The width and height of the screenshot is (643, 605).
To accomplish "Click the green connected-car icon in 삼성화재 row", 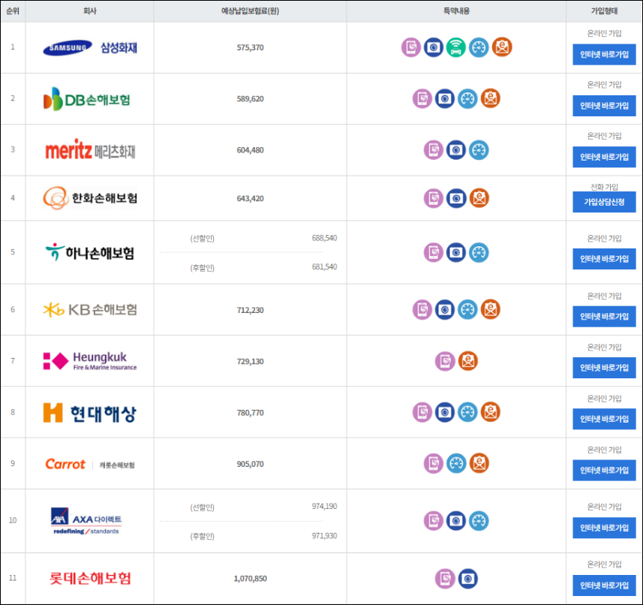I will pos(456,47).
